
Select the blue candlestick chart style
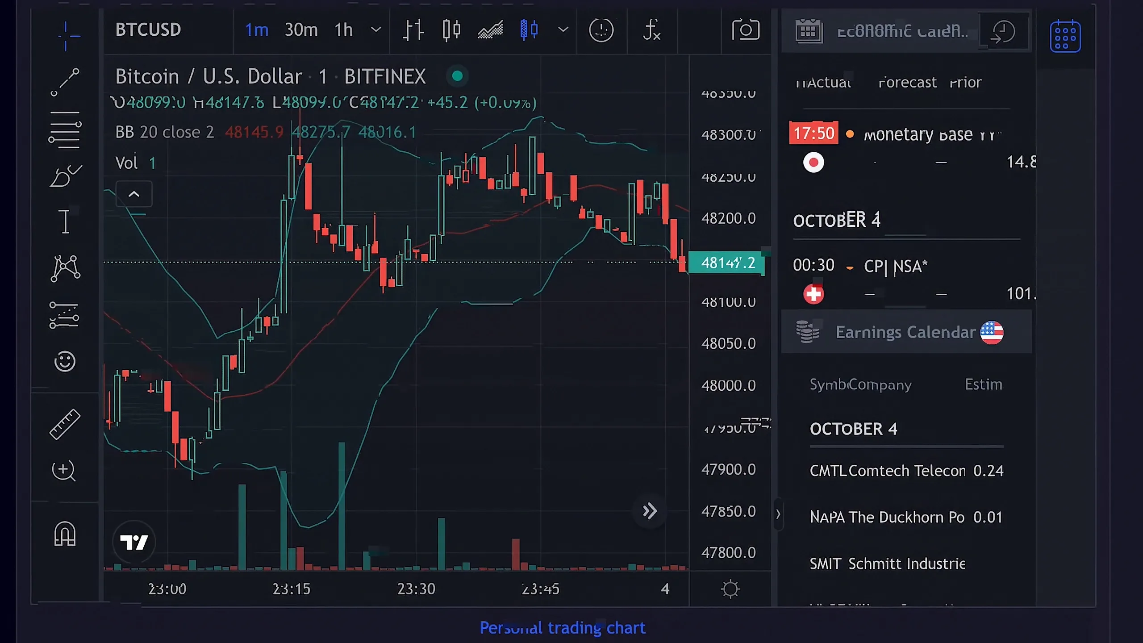[529, 30]
